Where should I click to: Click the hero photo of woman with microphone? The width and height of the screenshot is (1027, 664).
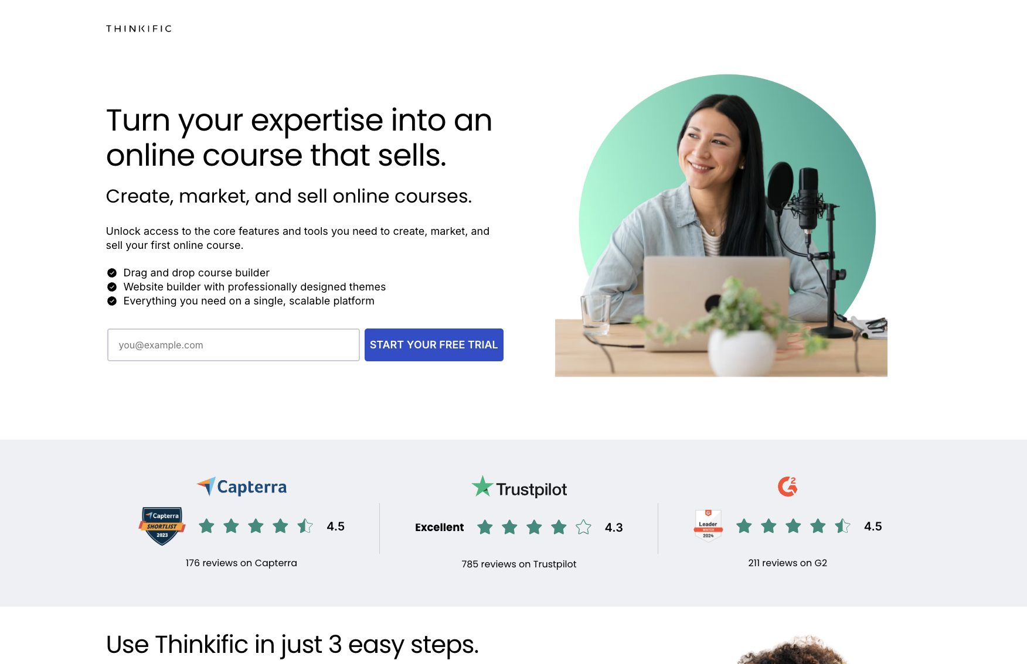click(722, 225)
